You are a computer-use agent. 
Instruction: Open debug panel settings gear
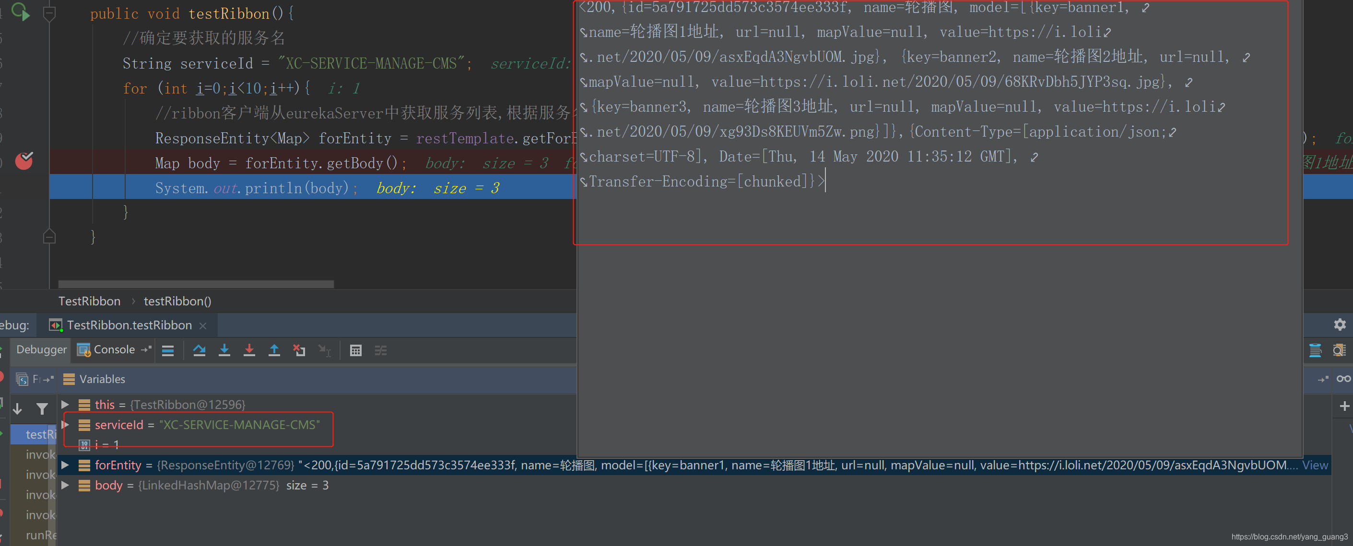(1340, 325)
